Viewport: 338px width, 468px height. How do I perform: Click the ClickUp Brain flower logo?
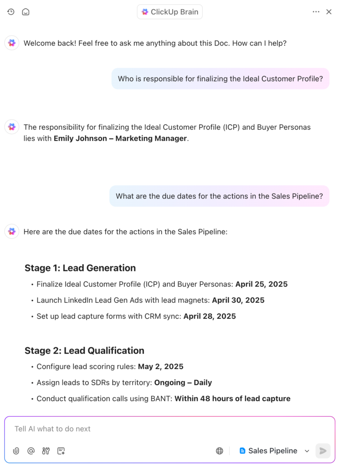[145, 11]
